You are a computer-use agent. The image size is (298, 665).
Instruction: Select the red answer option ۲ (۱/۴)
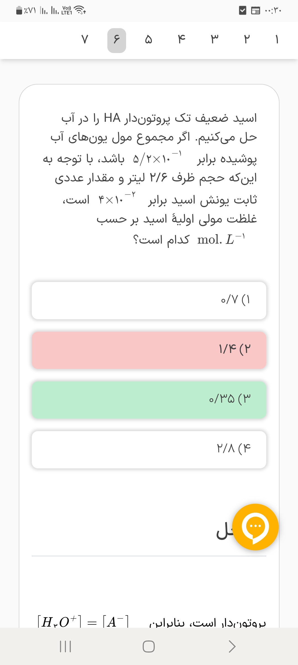149,350
